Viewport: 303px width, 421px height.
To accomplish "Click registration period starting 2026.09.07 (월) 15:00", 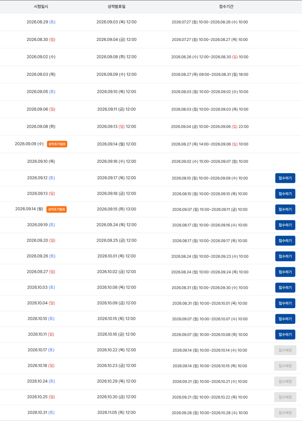I will click(x=210, y=209).
